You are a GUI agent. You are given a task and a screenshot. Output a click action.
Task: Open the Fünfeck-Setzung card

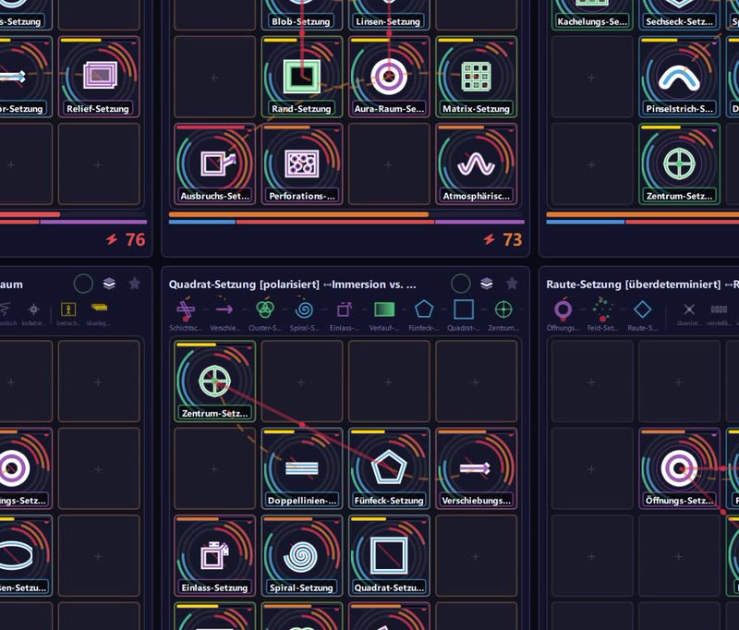pos(389,468)
